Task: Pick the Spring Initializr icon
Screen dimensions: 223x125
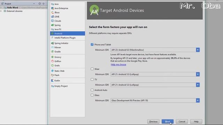Action: tap(52, 43)
